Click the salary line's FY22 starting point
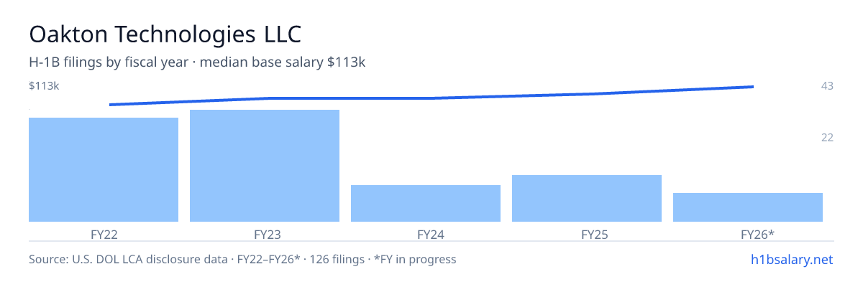The height and width of the screenshot is (287, 863). [x=110, y=105]
